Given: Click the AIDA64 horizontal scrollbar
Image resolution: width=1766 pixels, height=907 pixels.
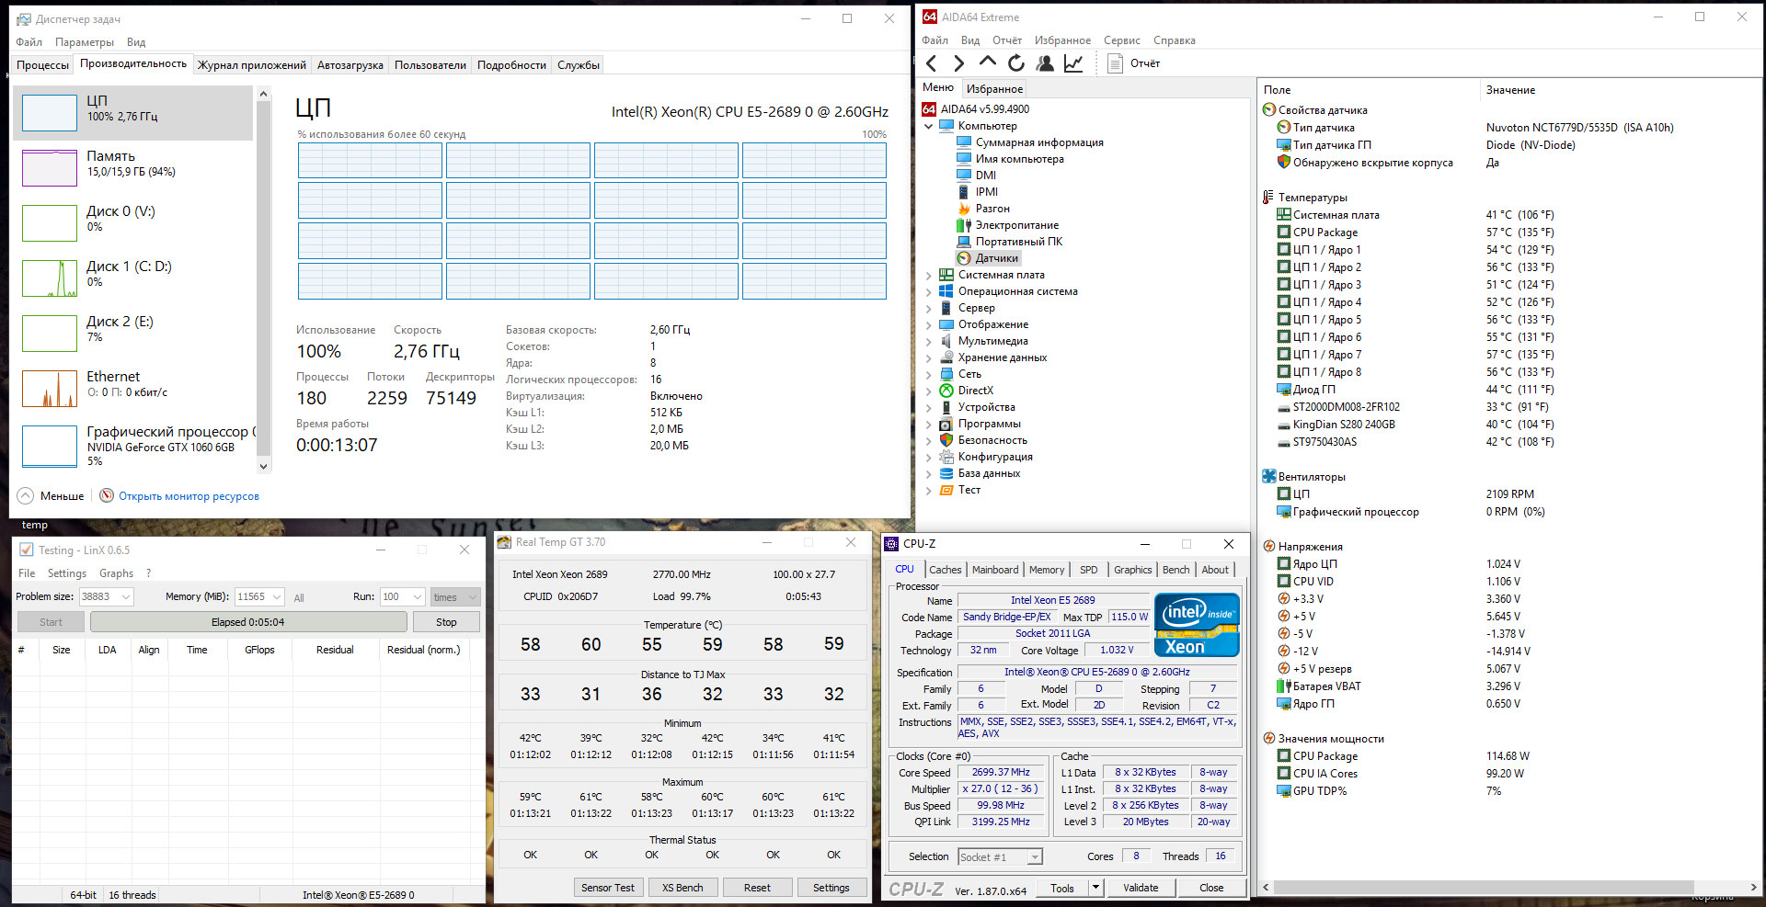Looking at the screenshot, I should (1483, 888).
